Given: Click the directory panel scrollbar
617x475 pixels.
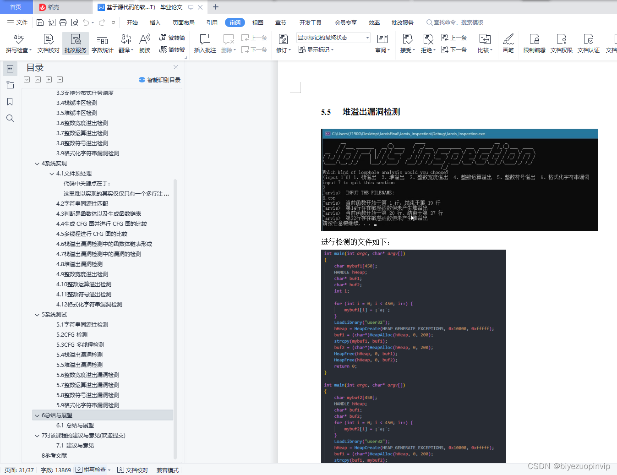Looking at the screenshot, I should pyautogui.click(x=175, y=275).
